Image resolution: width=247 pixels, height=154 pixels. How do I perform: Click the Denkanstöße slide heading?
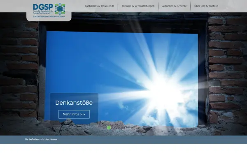click(x=74, y=103)
